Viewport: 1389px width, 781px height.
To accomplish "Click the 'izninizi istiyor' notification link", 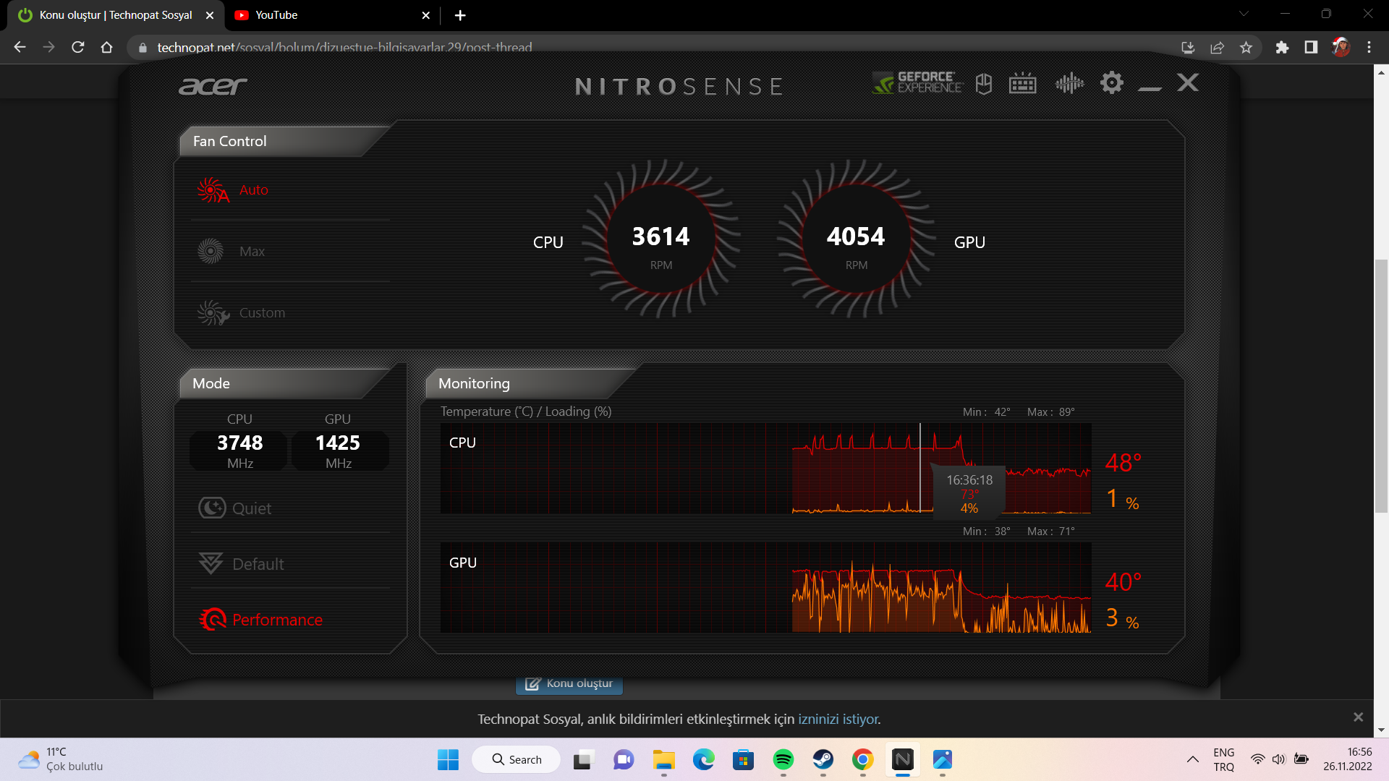I will (838, 720).
